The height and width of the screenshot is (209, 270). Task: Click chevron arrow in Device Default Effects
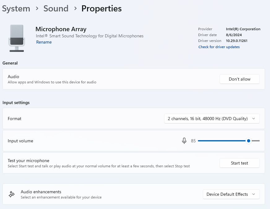pyautogui.click(x=254, y=194)
